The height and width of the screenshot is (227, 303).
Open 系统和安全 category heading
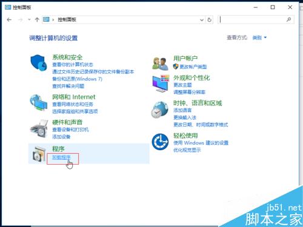pos(67,58)
